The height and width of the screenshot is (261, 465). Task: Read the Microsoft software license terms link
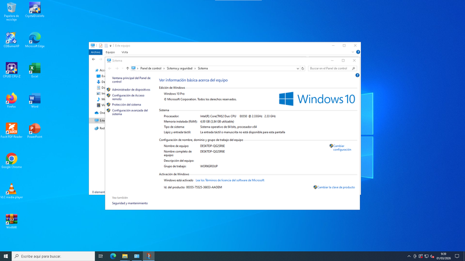click(230, 180)
